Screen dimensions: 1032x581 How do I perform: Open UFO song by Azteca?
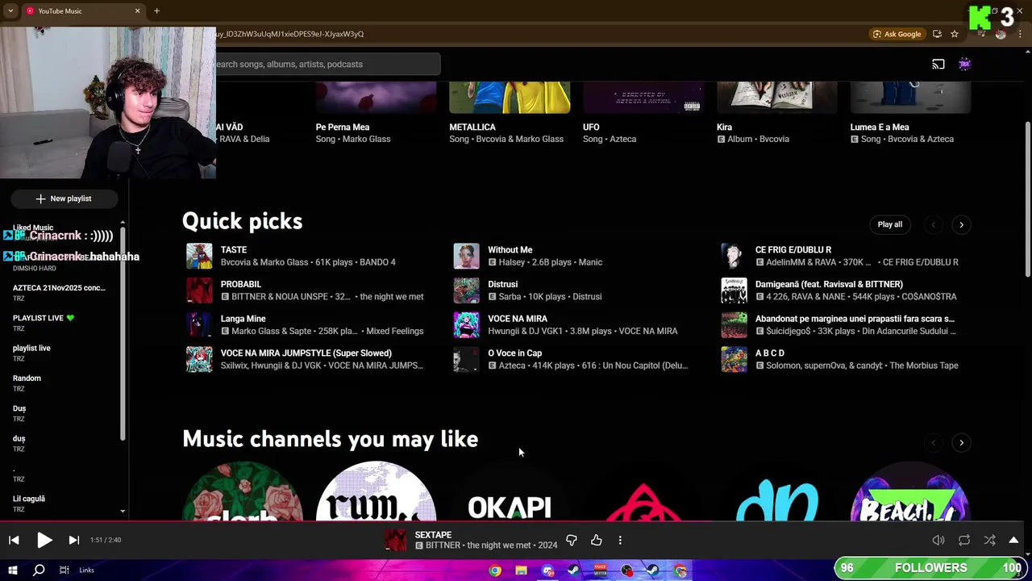pyautogui.click(x=591, y=127)
